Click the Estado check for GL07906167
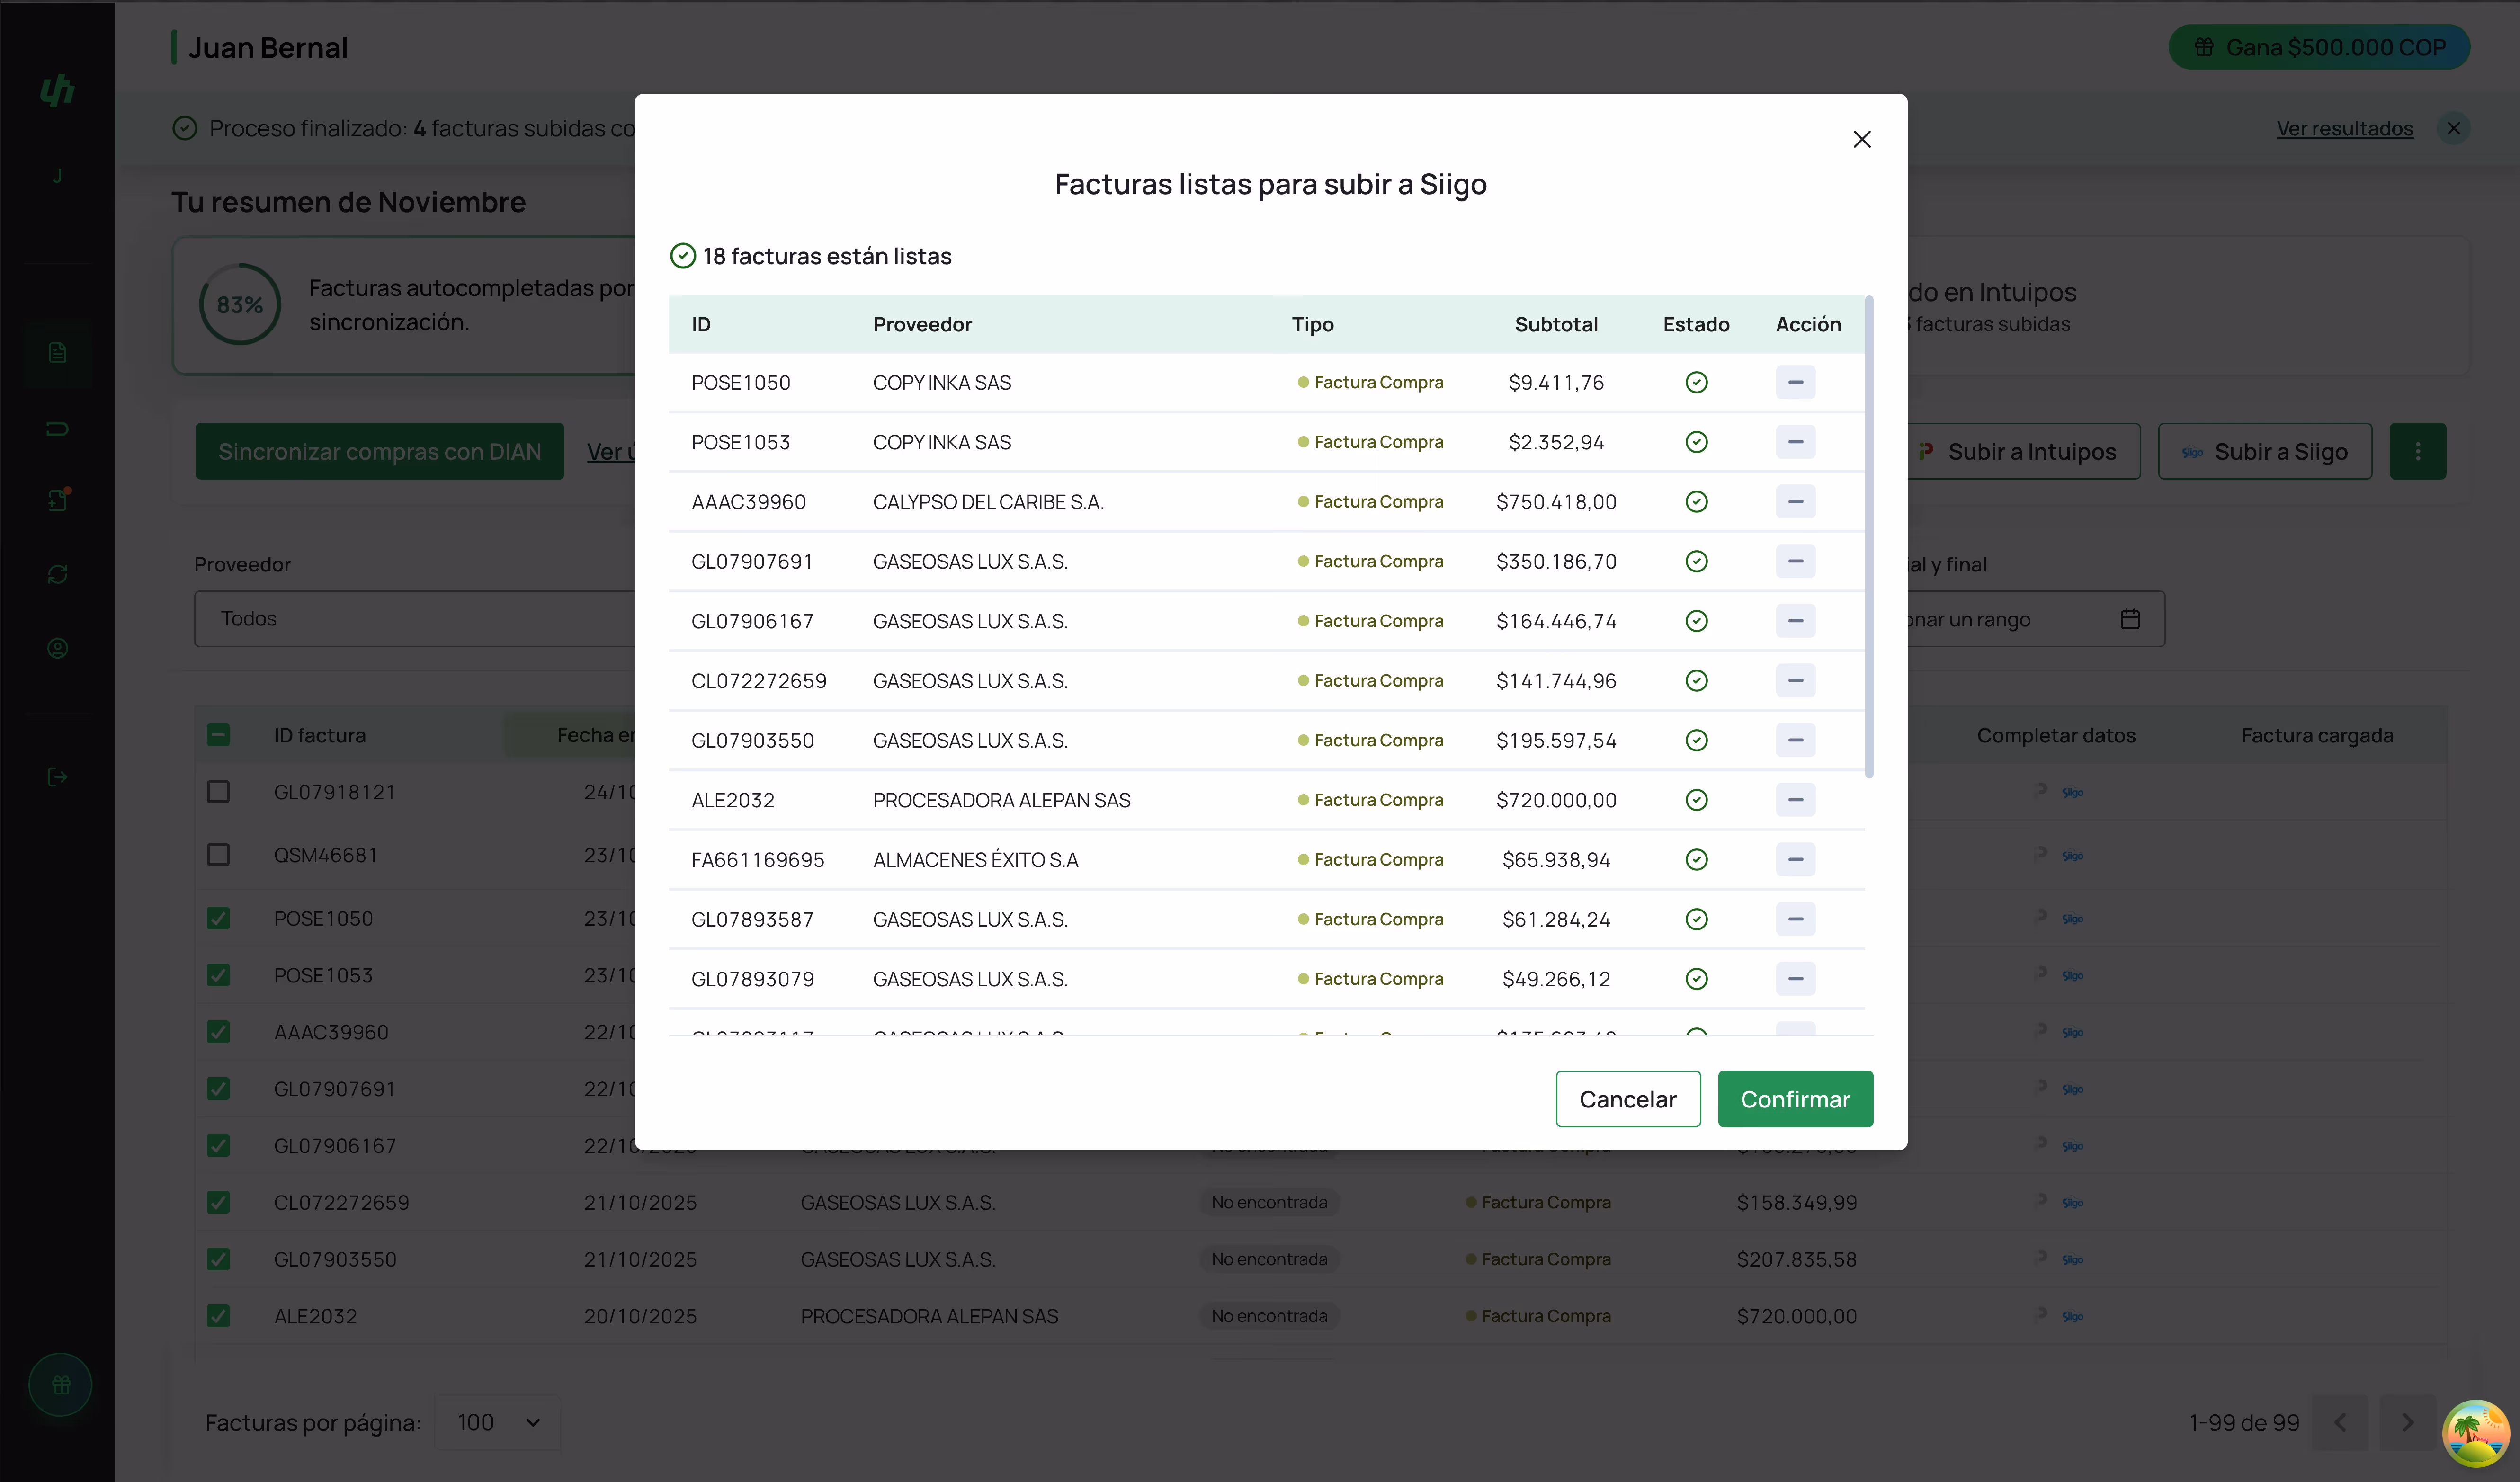This screenshot has width=2520, height=1482. point(1696,621)
